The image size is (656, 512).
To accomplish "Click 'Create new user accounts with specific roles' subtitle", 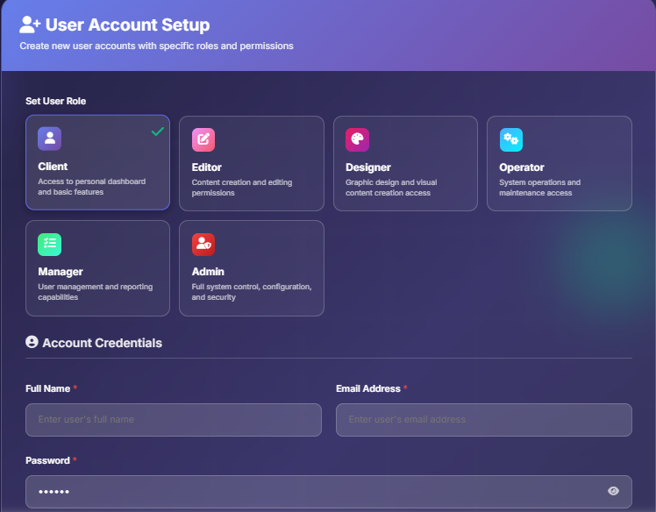I will 156,46.
